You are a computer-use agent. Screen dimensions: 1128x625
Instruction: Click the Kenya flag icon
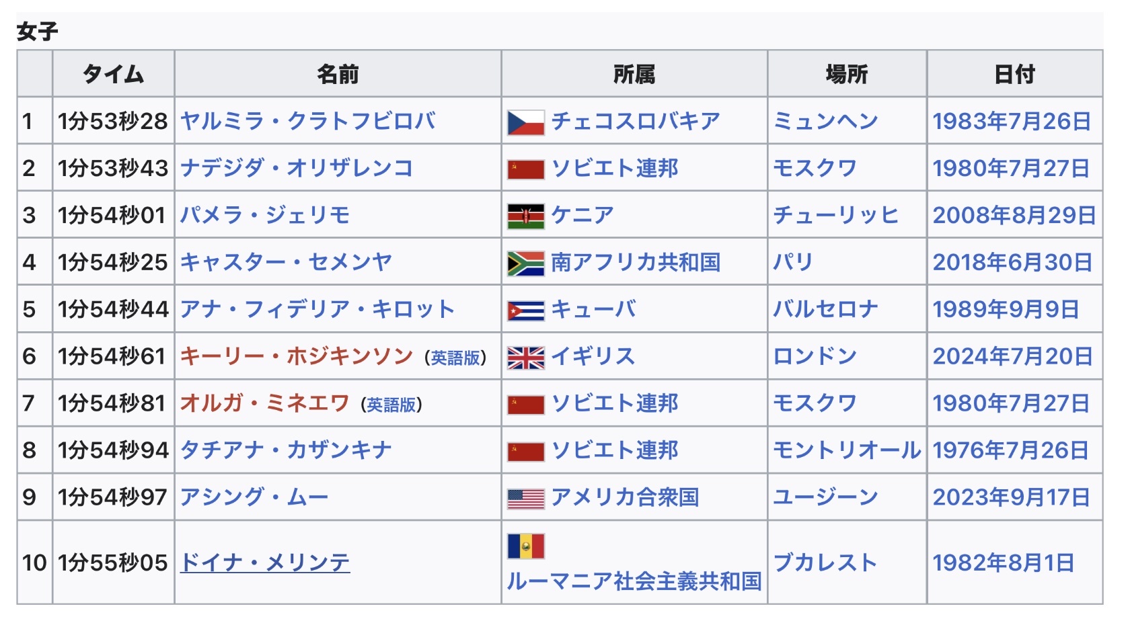coord(525,216)
